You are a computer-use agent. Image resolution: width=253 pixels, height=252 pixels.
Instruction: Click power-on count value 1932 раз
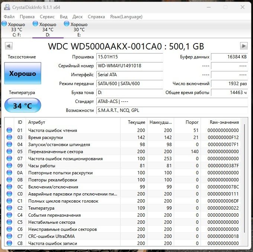229,84
